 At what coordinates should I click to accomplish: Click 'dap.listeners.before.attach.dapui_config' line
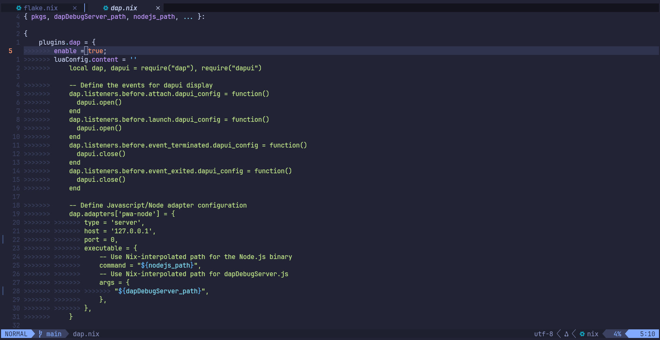coord(169,94)
